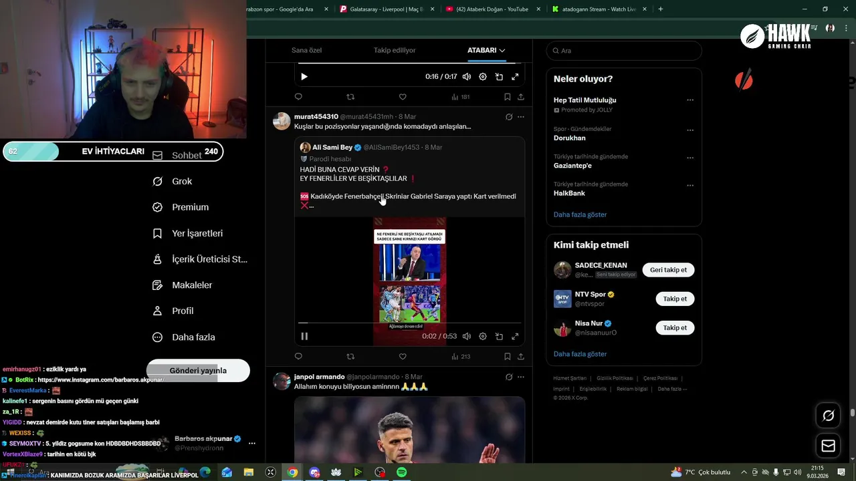Like the post with 181 views

(403, 97)
